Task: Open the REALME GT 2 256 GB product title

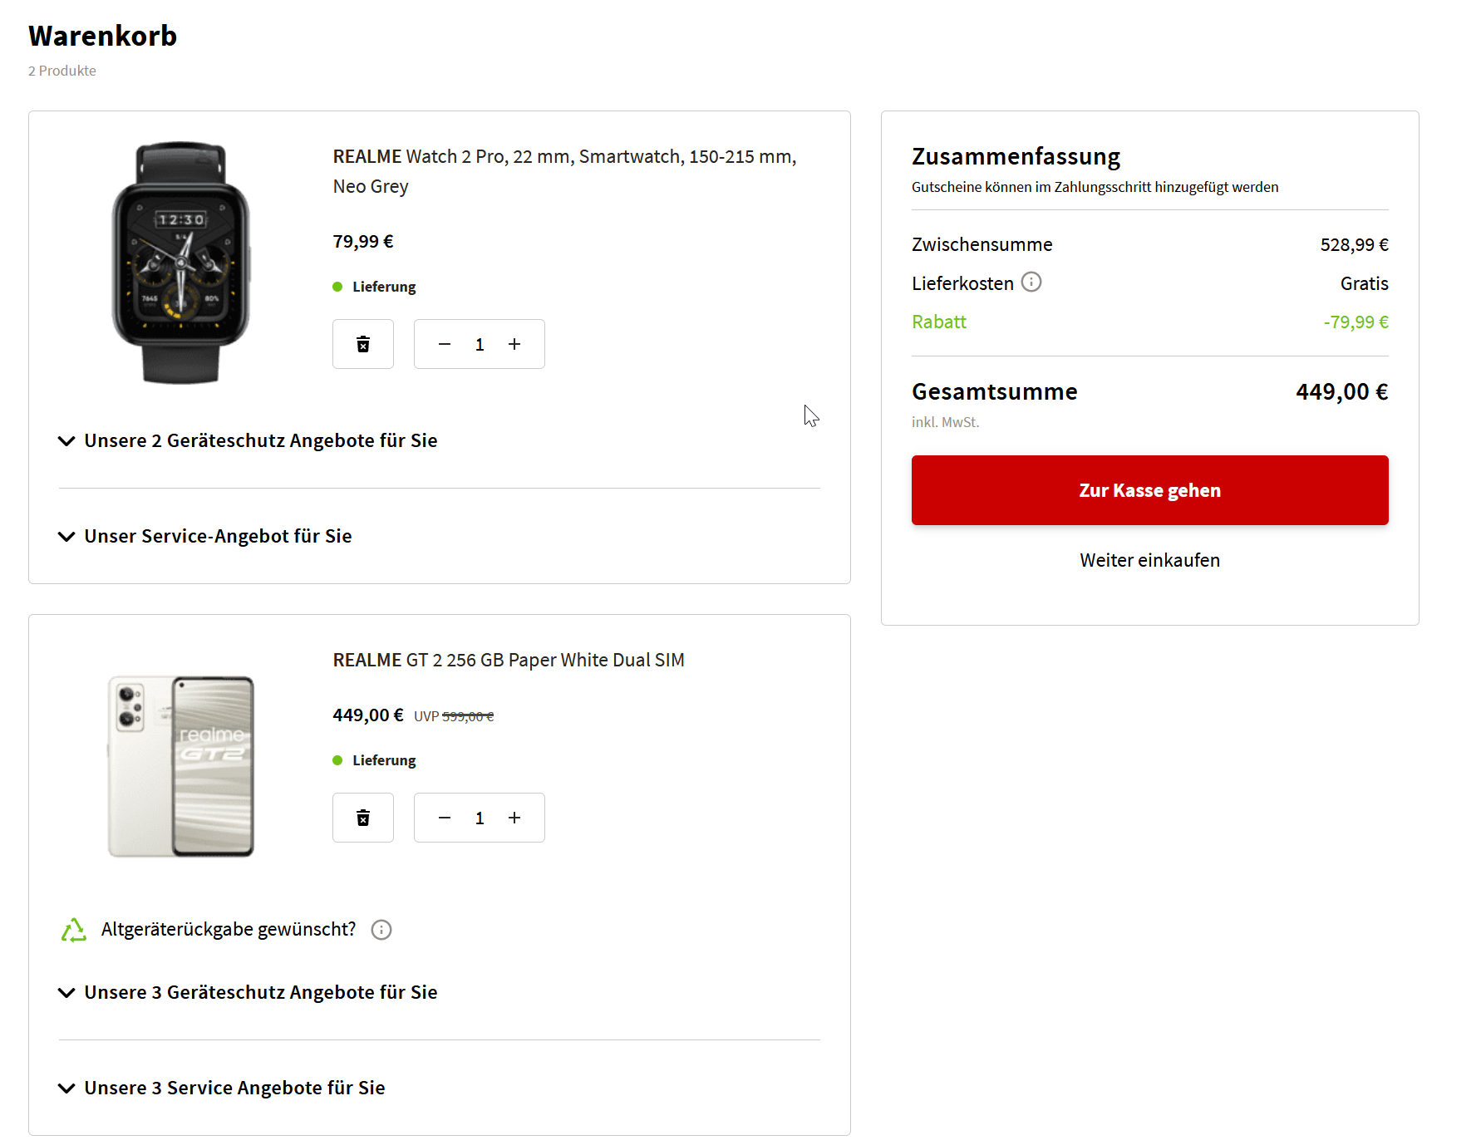Action: [509, 660]
